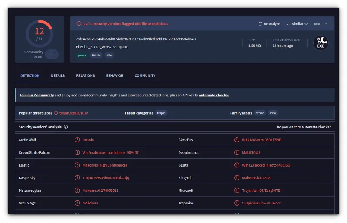
Task: Click the alert icon beside trojan.stealc/zusy
Action: pyautogui.click(x=56, y=113)
